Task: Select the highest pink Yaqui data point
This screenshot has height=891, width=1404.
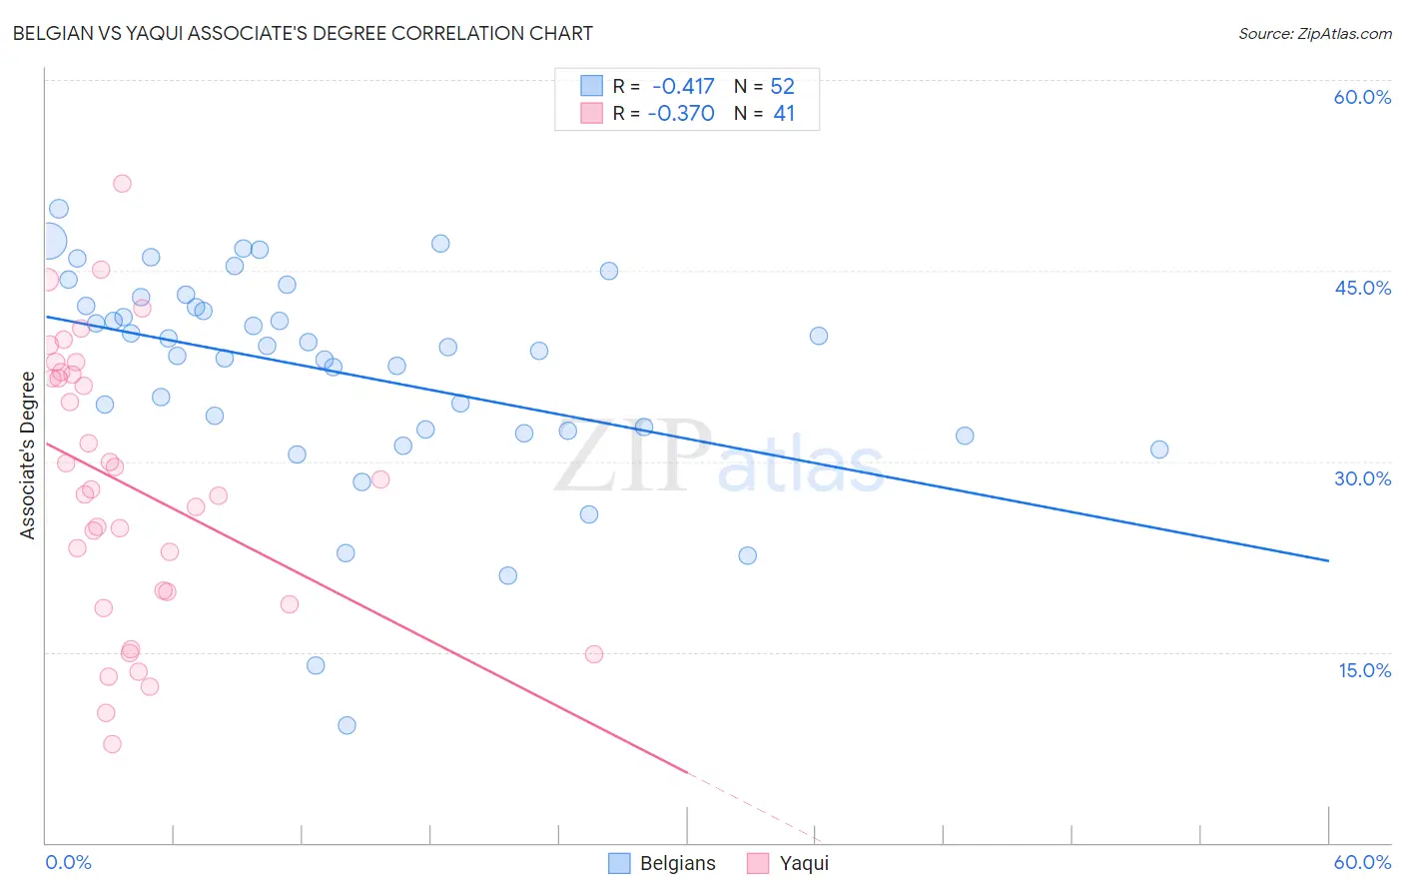Action: coord(122,184)
